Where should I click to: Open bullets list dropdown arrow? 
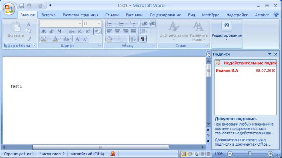click(114, 24)
